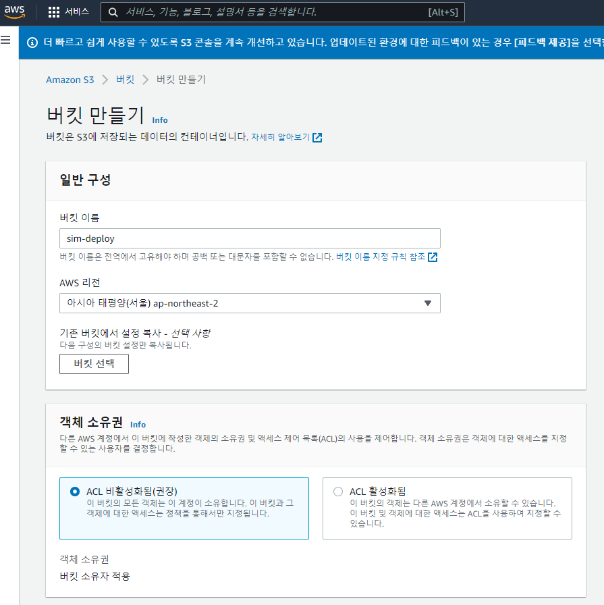Click the search magnifier icon
This screenshot has width=604, height=605.
pyautogui.click(x=113, y=12)
